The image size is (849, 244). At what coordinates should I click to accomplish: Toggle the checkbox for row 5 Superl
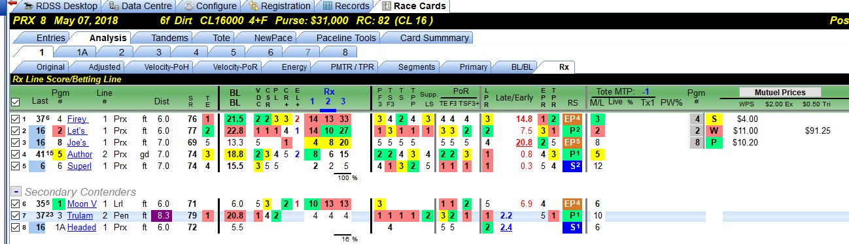16,166
